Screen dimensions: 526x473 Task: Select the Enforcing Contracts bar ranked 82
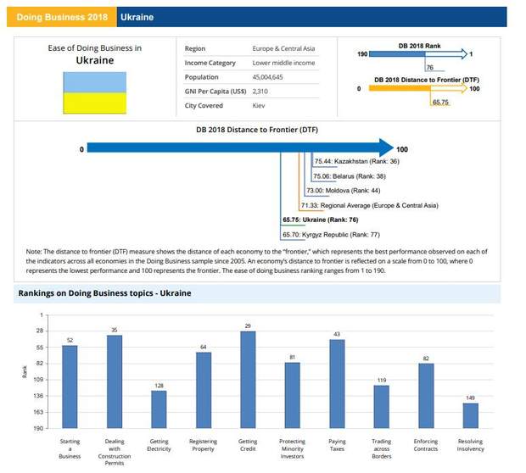(x=426, y=395)
